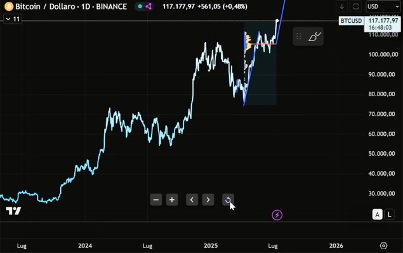Click the 80.000,00 price axis label

[381, 94]
